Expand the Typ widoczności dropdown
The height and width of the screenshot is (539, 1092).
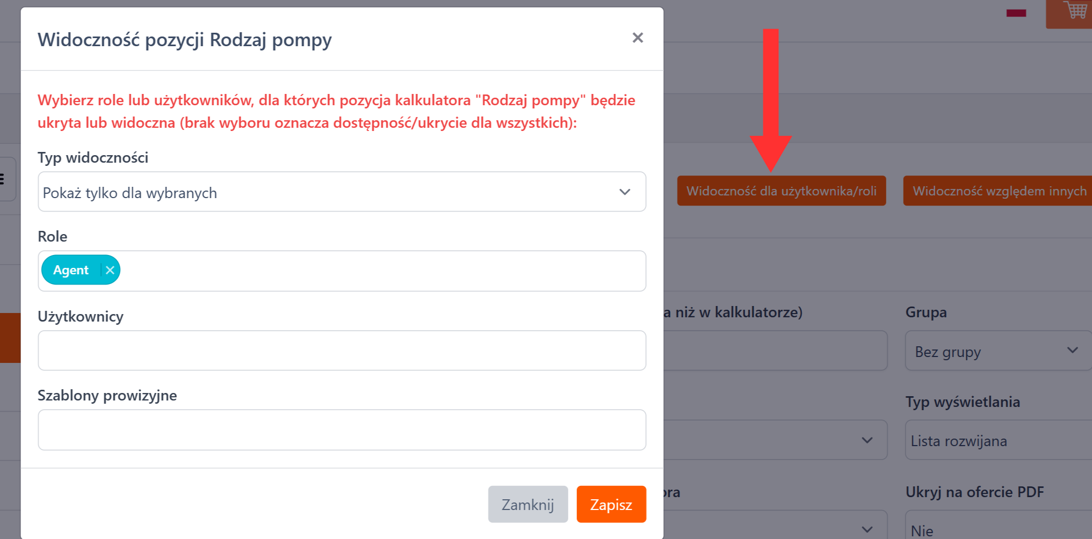[342, 192]
